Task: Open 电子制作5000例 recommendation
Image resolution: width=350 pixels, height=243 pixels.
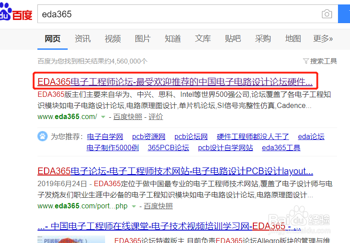Action: click(113, 147)
